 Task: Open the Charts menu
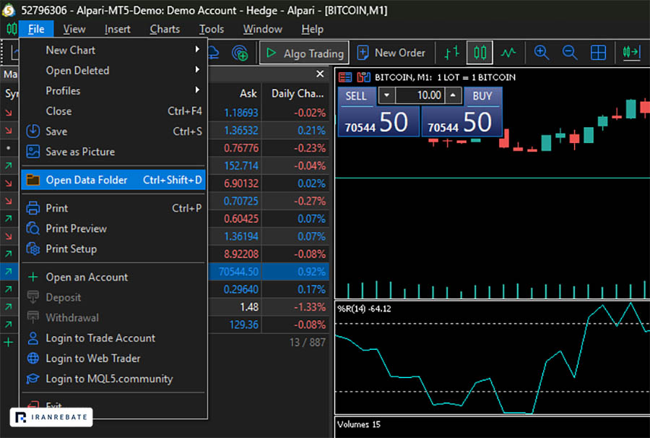165,29
